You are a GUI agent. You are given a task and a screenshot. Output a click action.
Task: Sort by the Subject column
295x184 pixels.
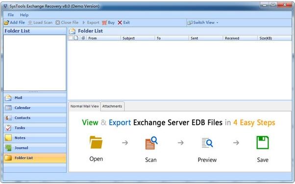point(138,38)
